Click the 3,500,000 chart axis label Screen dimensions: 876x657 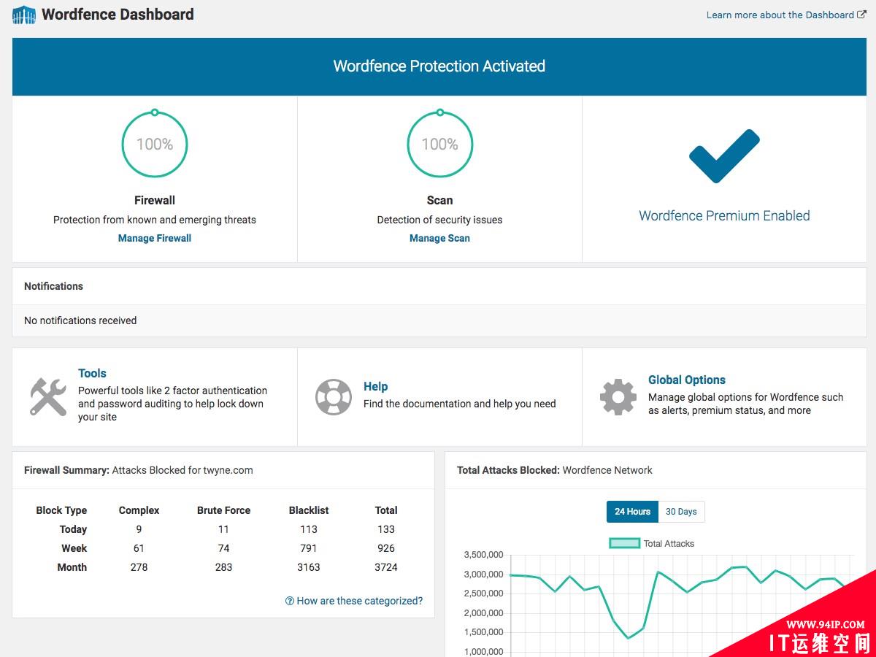click(483, 555)
